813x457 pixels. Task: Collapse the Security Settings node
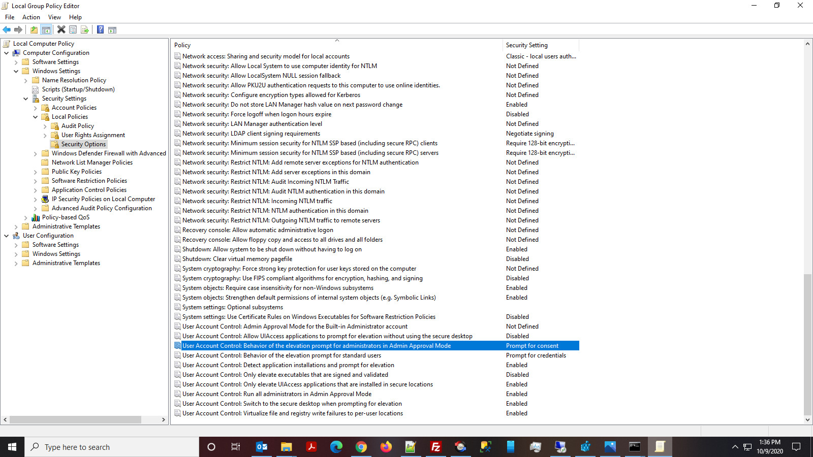[25, 98]
